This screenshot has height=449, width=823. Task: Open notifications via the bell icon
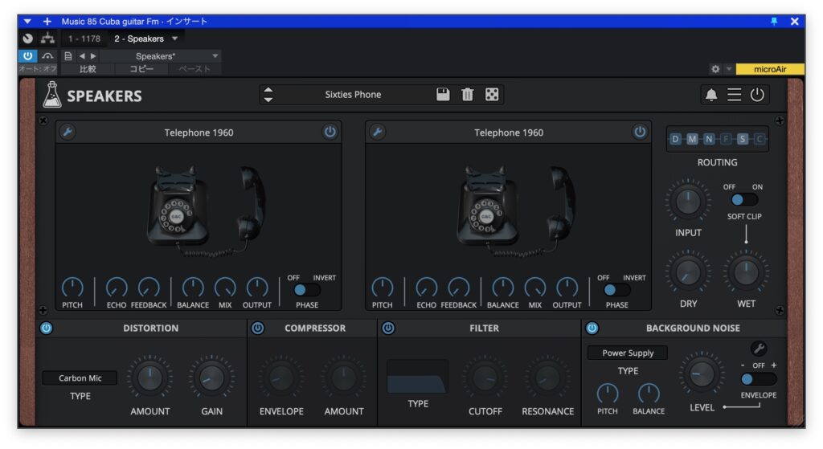[711, 95]
